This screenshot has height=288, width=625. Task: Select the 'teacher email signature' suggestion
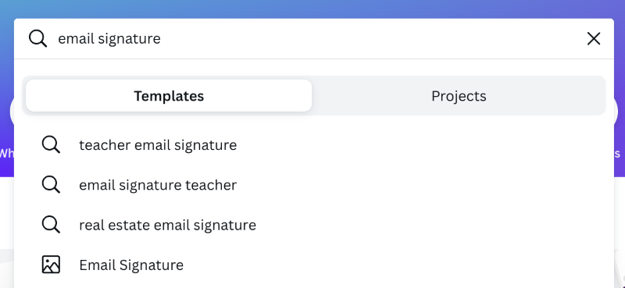tap(314, 145)
